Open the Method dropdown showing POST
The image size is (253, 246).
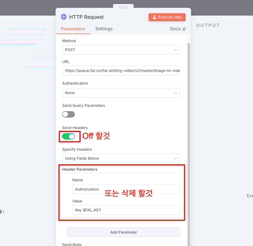(x=121, y=50)
